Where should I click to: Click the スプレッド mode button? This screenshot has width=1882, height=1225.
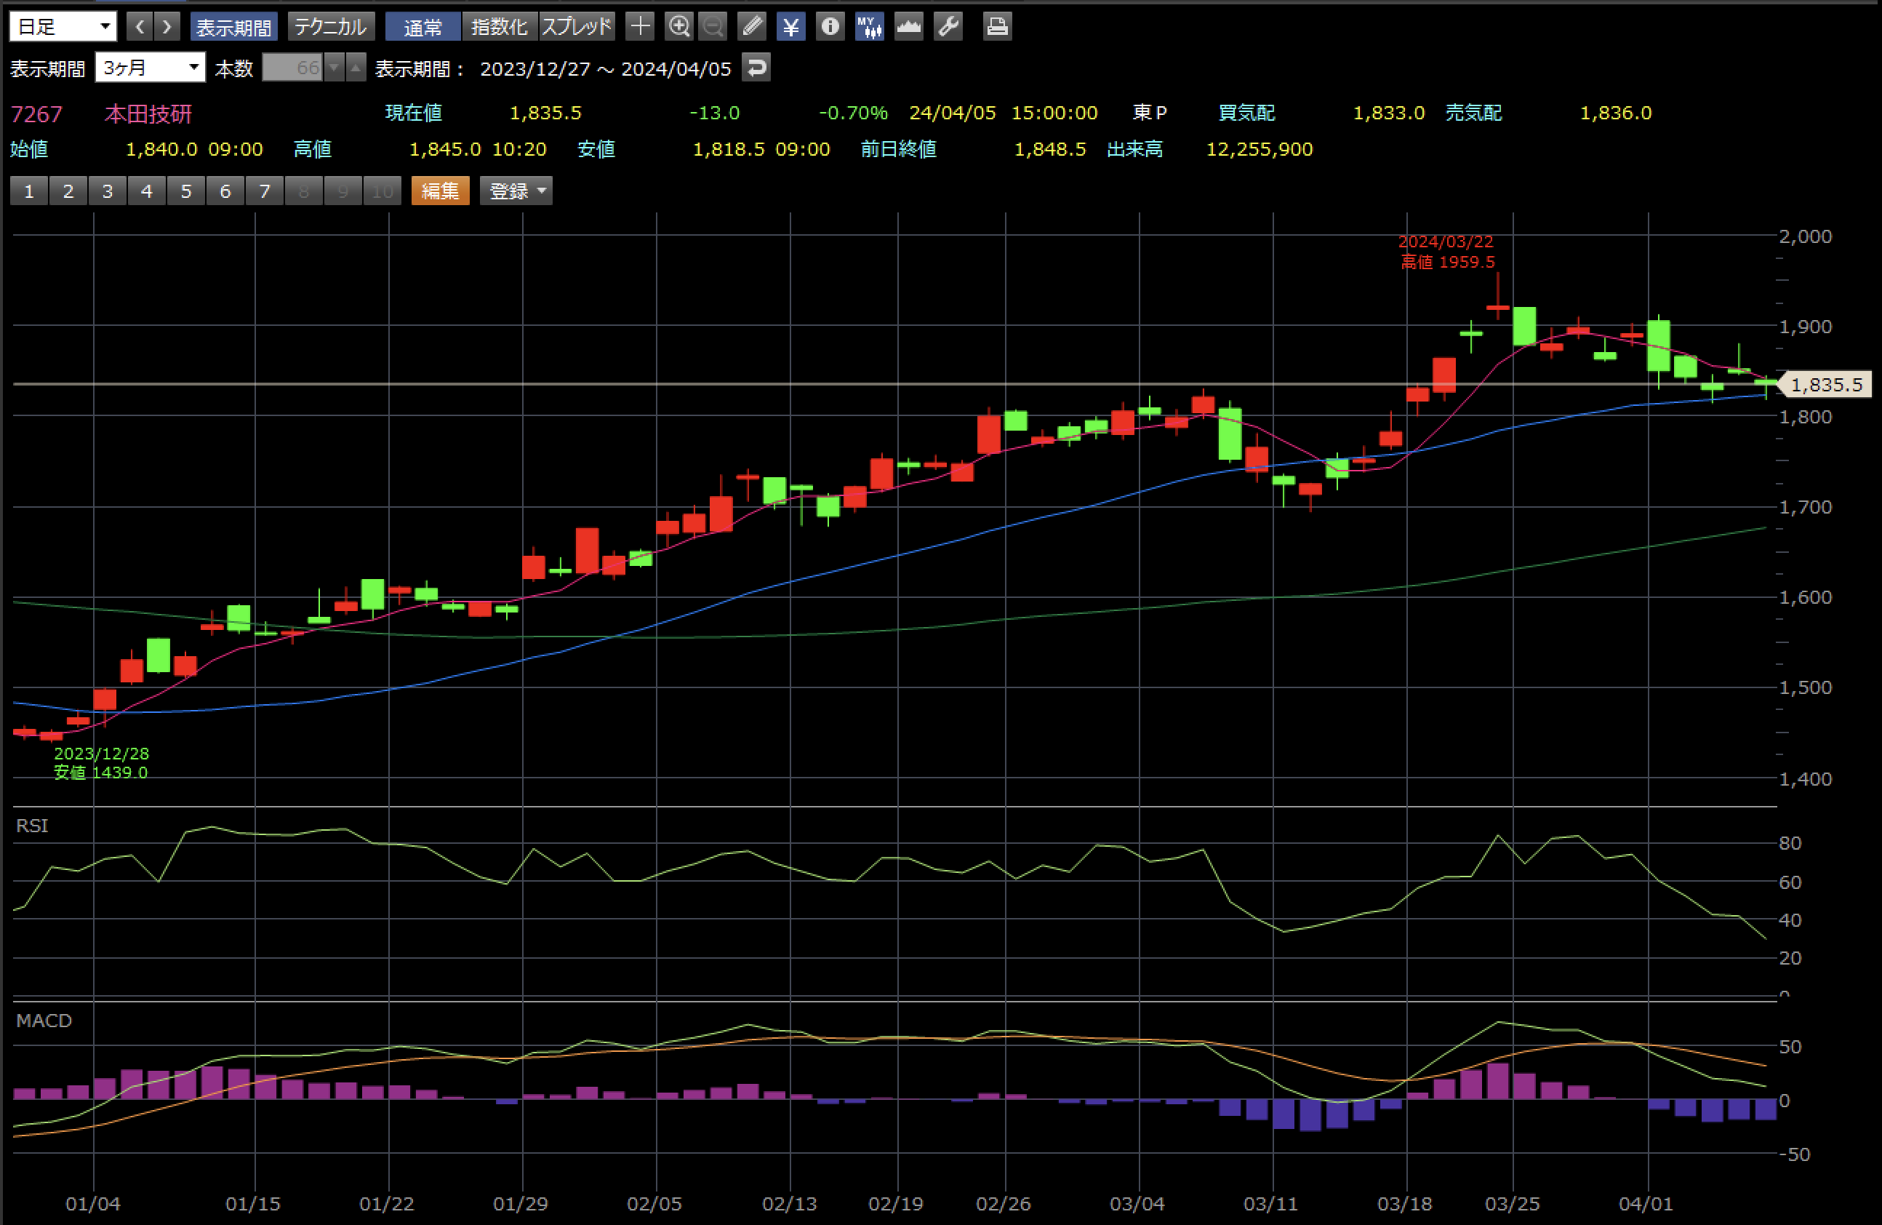tap(577, 27)
